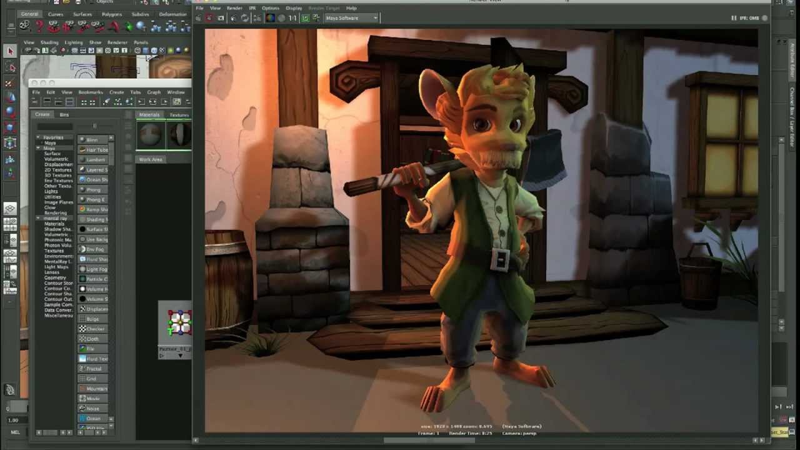Click the clear graph icon in Hypershade toolbar
Viewport: 800px width, 450px height.
106,101
